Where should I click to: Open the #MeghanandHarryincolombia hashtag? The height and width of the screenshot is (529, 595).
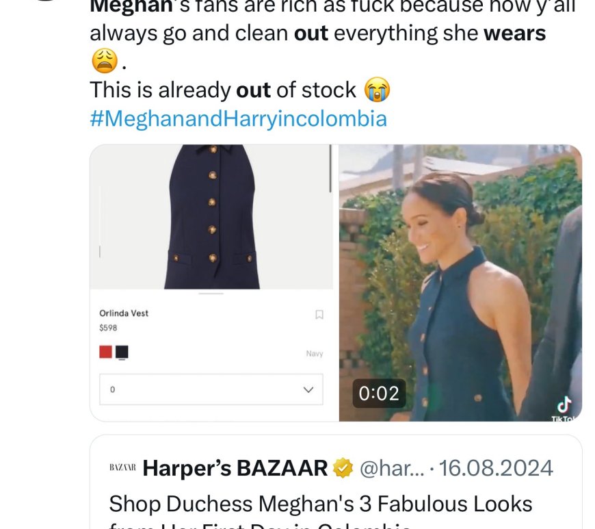(238, 118)
